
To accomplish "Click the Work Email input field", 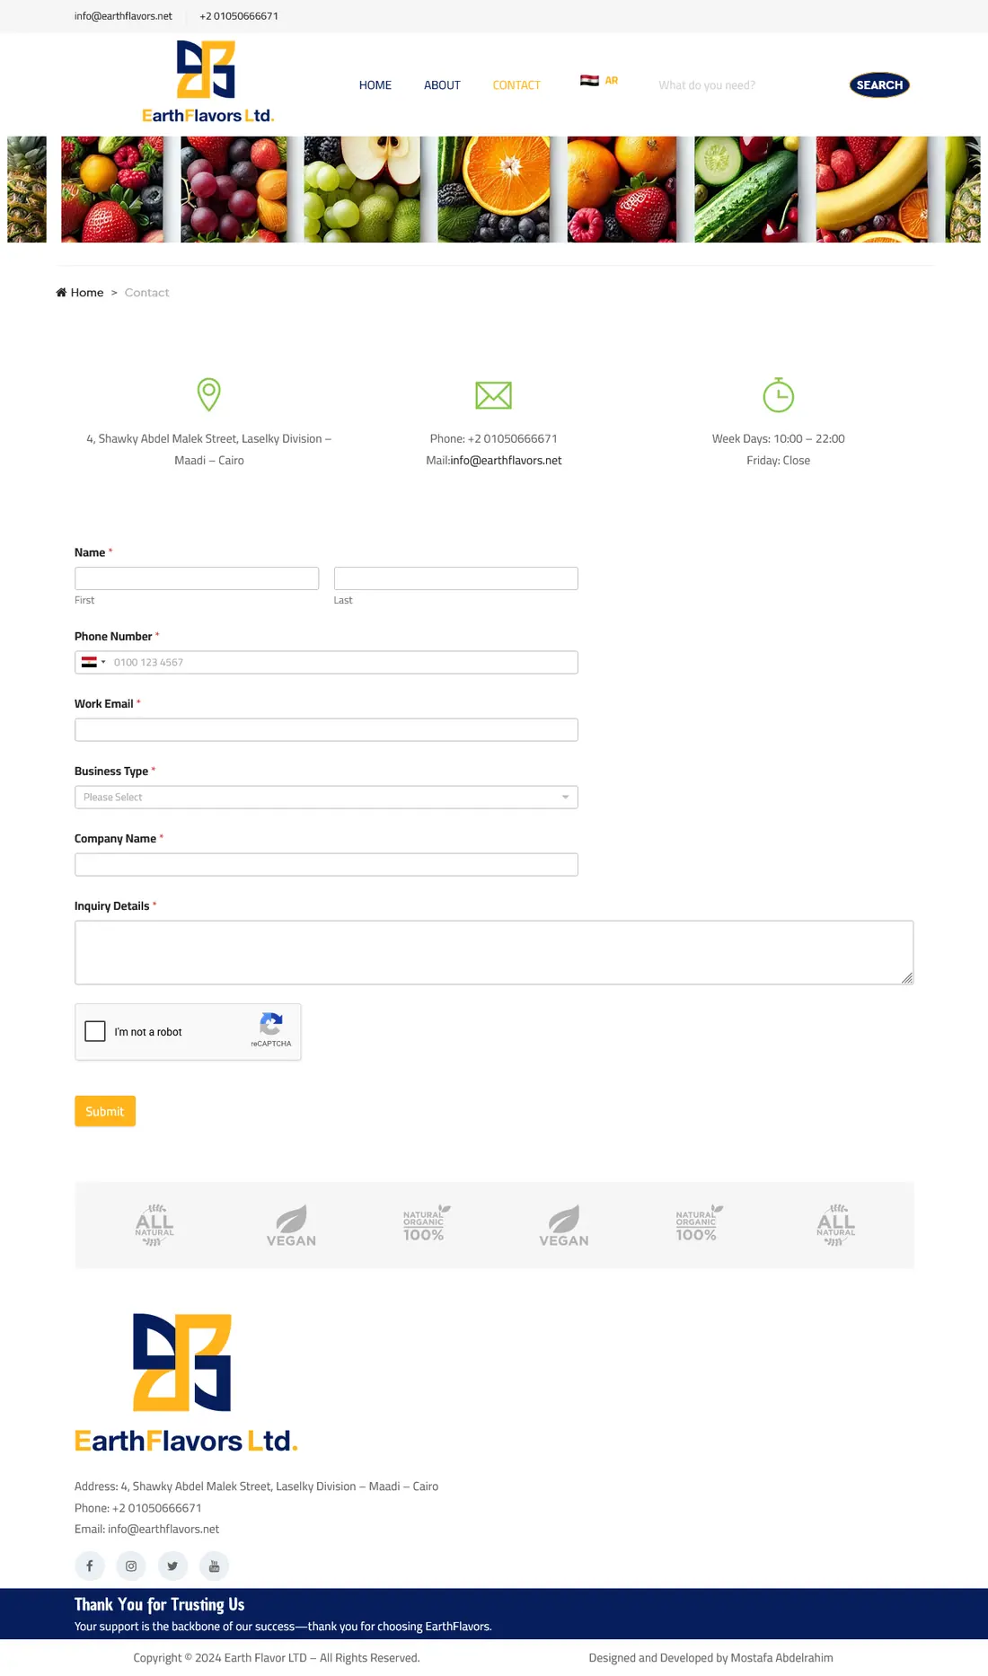I will (326, 730).
